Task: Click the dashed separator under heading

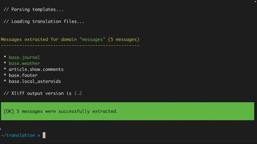Action: pyautogui.click(x=70, y=46)
